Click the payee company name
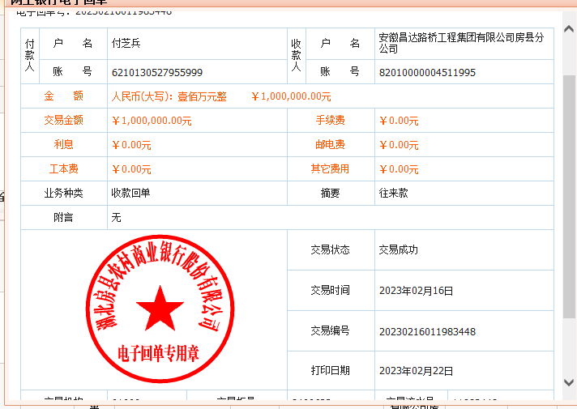The image size is (577, 409). [x=460, y=43]
